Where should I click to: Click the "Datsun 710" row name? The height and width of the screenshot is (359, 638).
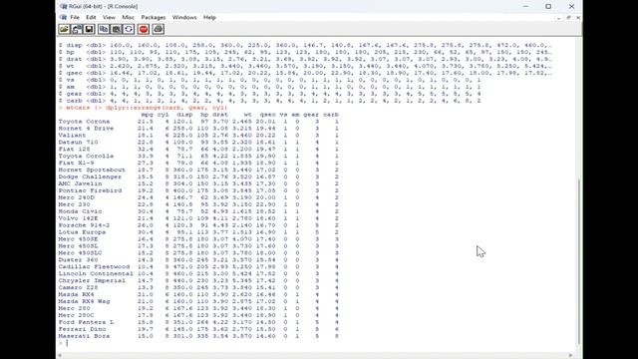(78, 142)
